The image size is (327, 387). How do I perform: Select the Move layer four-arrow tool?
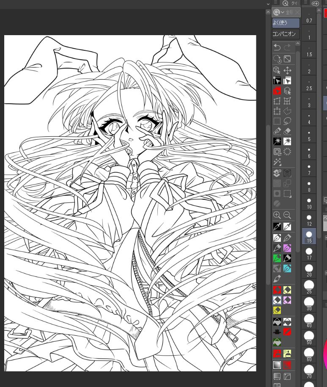[287, 71]
